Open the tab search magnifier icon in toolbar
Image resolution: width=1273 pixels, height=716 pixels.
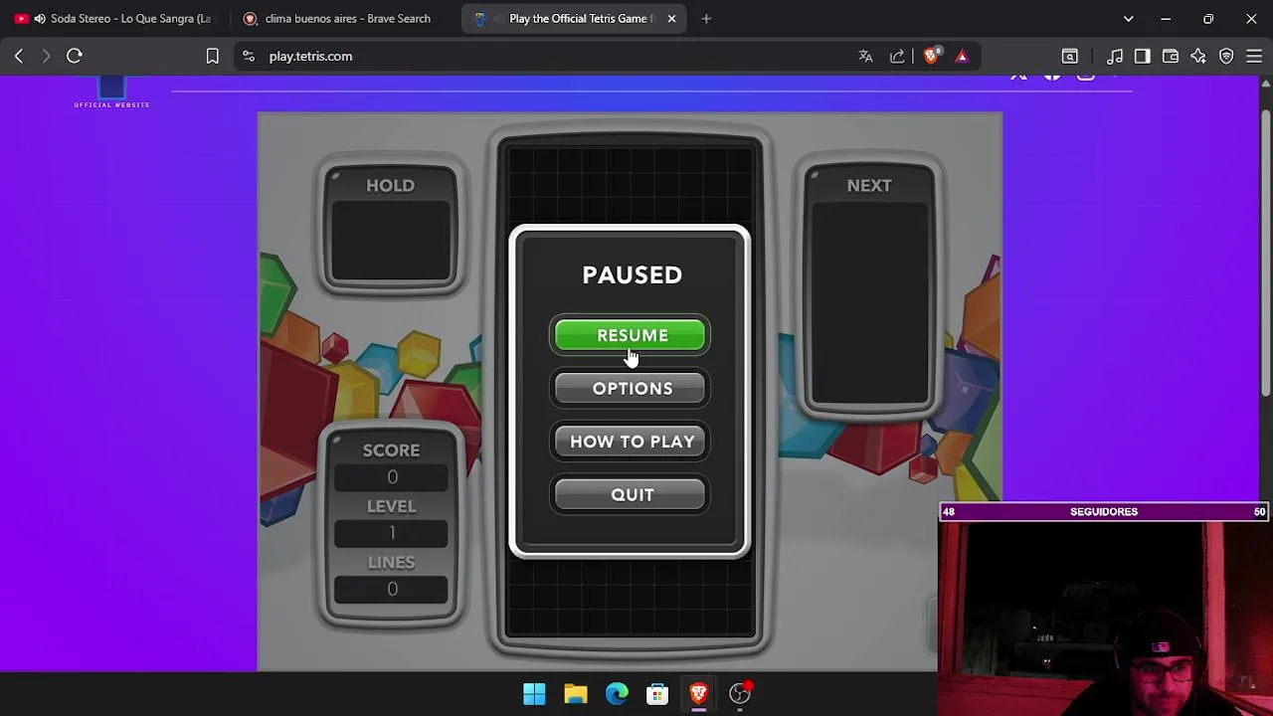pyautogui.click(x=1069, y=57)
